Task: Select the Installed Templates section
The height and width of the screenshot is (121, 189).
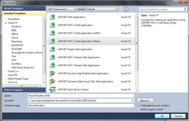Action: point(24,13)
